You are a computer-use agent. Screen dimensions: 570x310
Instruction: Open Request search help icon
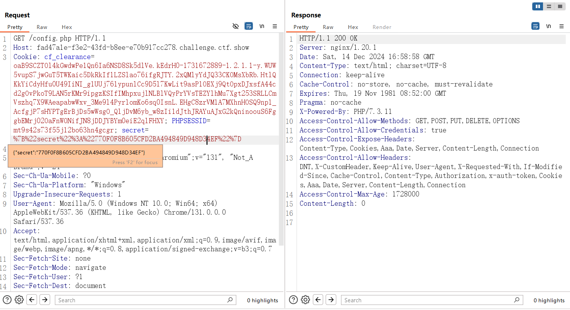coord(7,300)
